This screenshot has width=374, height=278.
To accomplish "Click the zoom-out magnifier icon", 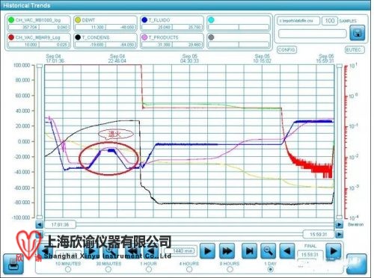I will click(x=268, y=251).
